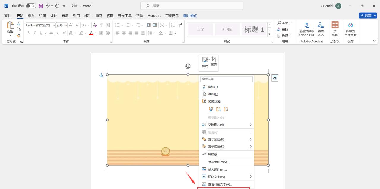Apply the Heading 1 style

(x=254, y=29)
